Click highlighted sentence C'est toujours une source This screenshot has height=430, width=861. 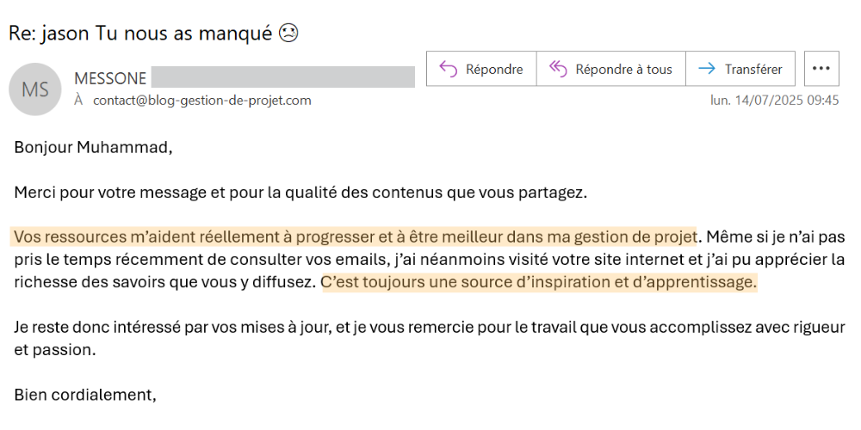click(539, 282)
